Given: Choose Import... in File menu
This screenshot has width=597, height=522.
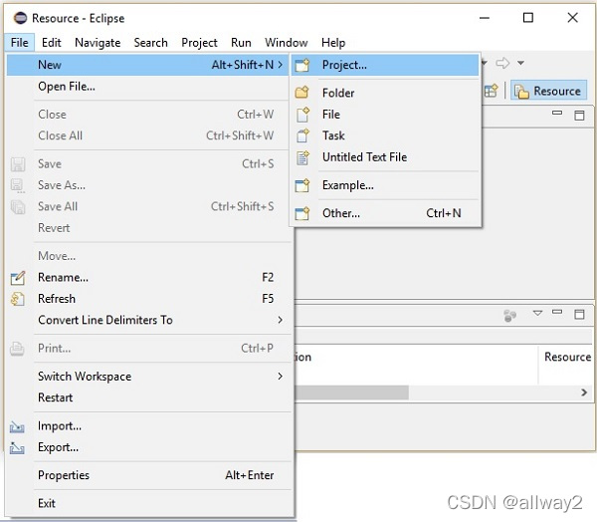Looking at the screenshot, I should tap(147, 426).
